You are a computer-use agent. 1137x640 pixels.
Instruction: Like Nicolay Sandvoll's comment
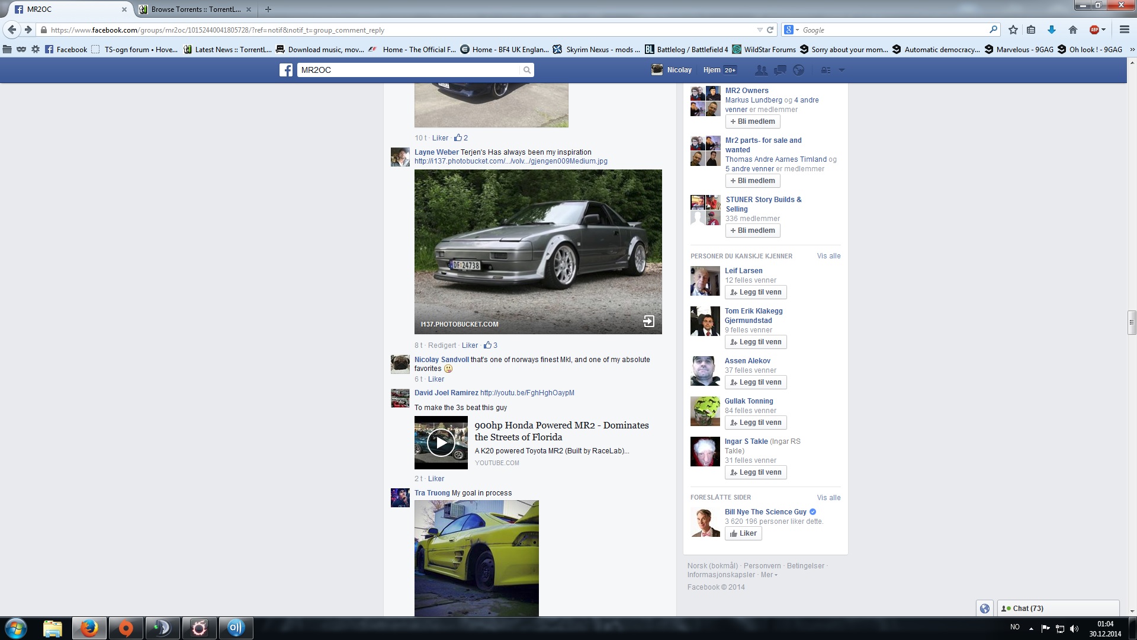436,379
